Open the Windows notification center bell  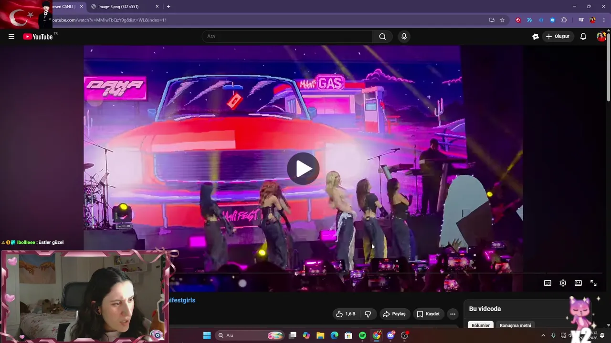[x=602, y=335]
